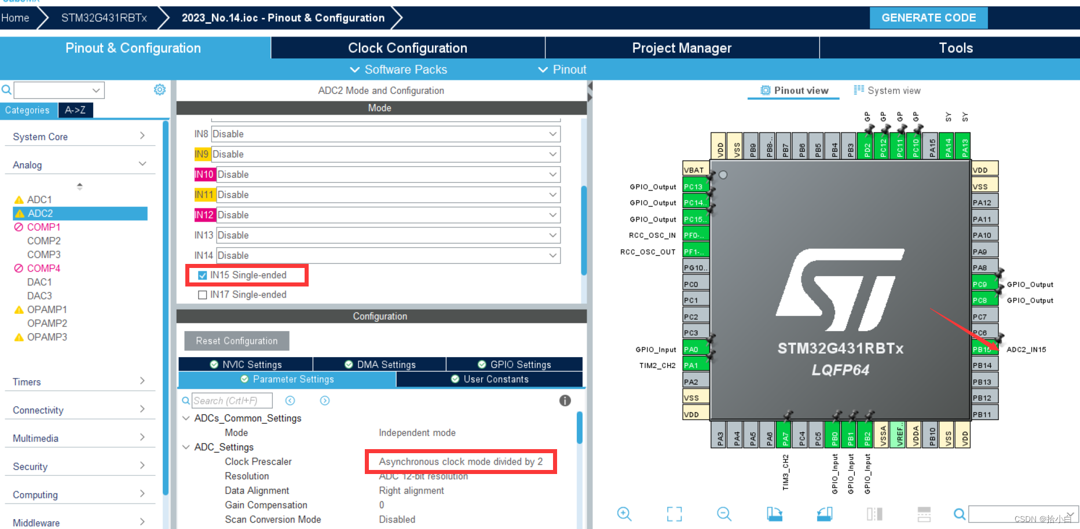Switch to the Clock Configuration tab
The image size is (1080, 529).
click(x=408, y=48)
